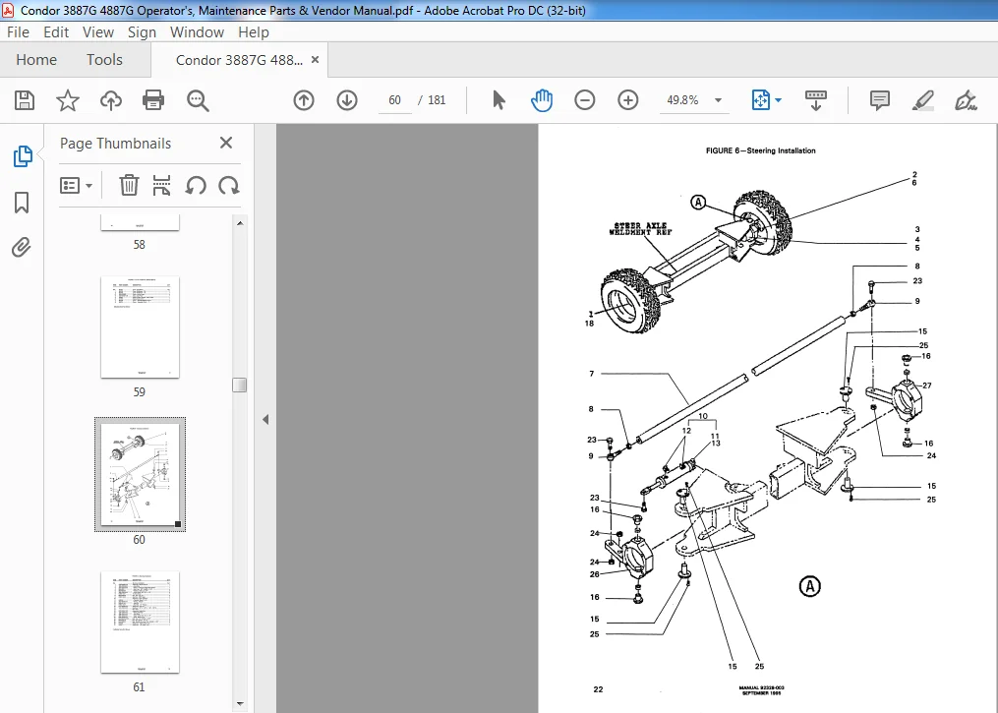Click the Fit page view icon

[761, 100]
